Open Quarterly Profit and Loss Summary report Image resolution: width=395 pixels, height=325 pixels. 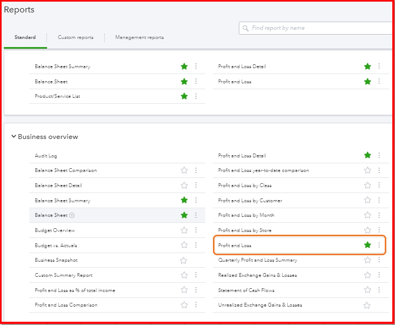click(257, 260)
